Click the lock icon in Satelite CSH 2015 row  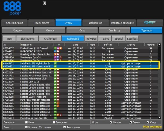(58, 82)
